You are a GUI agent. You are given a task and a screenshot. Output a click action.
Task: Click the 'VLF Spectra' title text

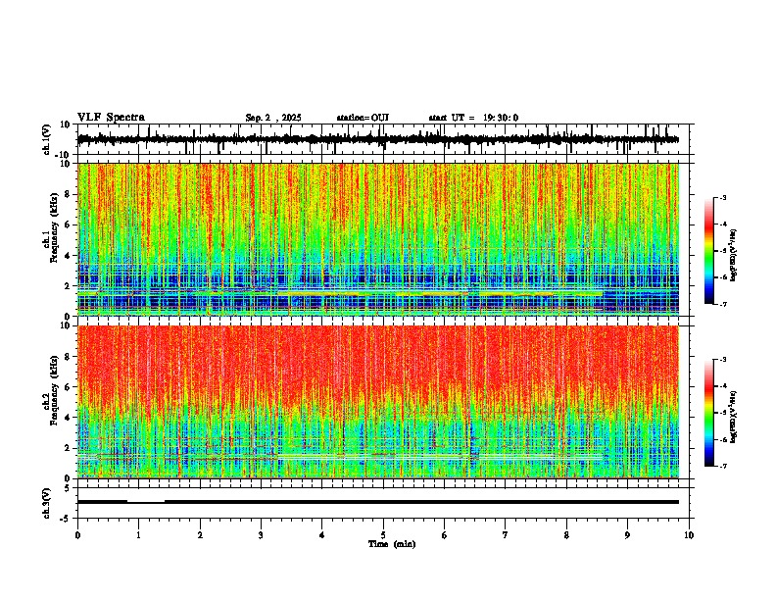[112, 118]
